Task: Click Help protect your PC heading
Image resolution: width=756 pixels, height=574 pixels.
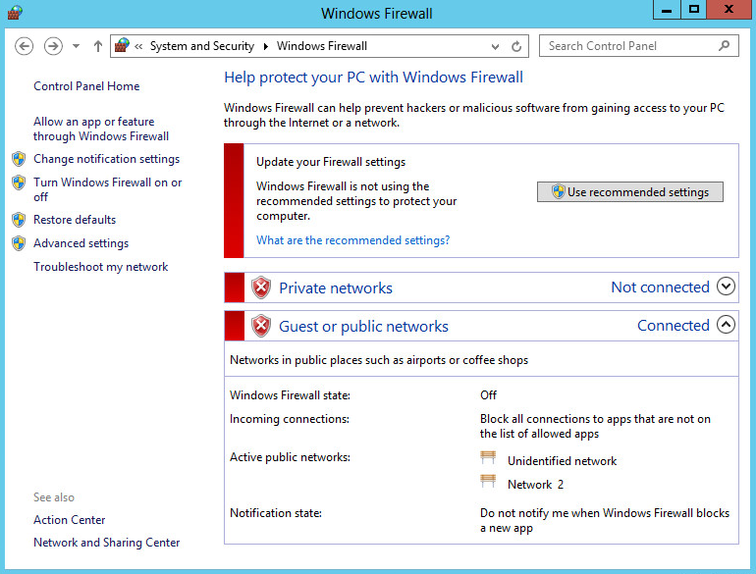Action: tap(374, 78)
